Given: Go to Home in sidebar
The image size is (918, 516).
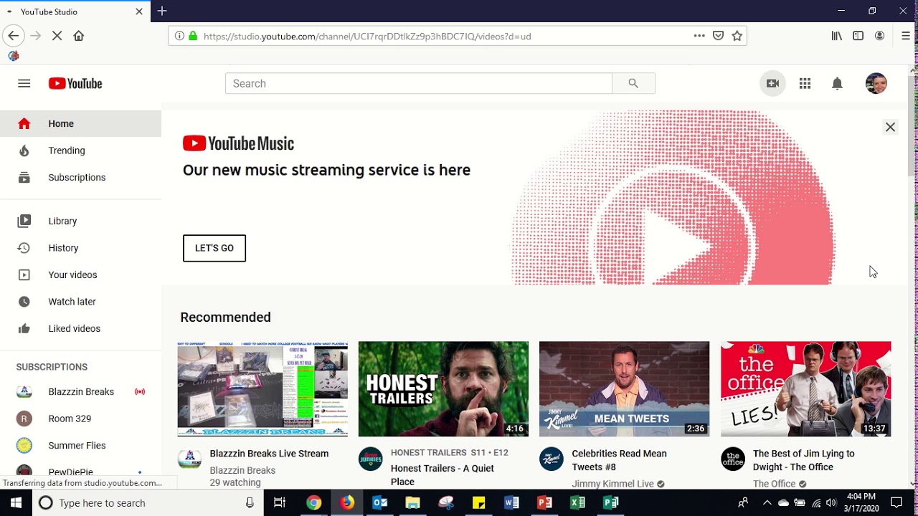Looking at the screenshot, I should 80,123.
